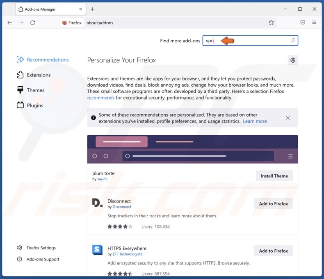The height and width of the screenshot is (279, 324).
Task: Add Disconnect to Firefox
Action: [274, 204]
